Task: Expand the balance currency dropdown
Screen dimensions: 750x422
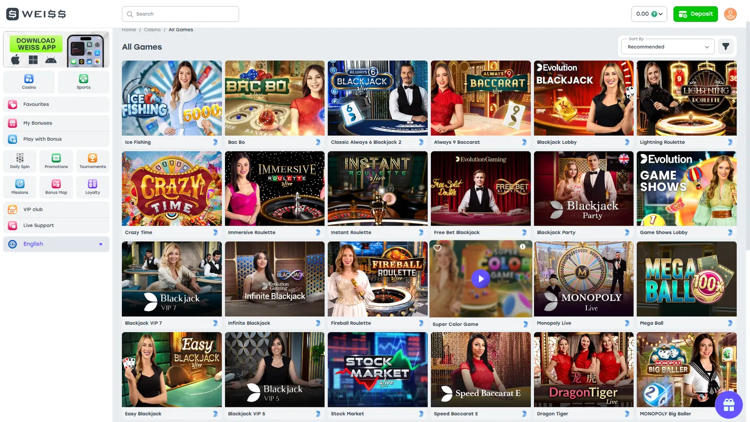Action: click(649, 14)
